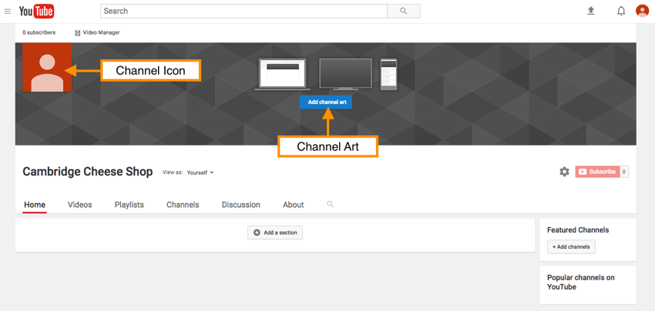The width and height of the screenshot is (655, 311).
Task: Go to the Discussion tab
Action: 241,205
